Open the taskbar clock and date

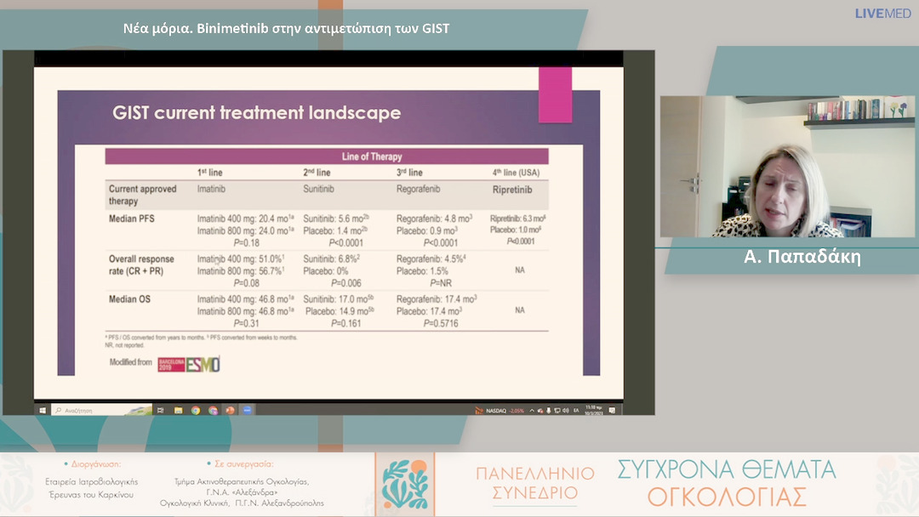point(594,411)
